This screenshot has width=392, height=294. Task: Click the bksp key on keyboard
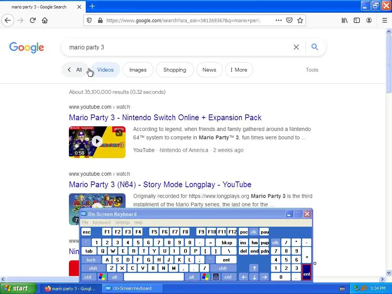point(227,242)
